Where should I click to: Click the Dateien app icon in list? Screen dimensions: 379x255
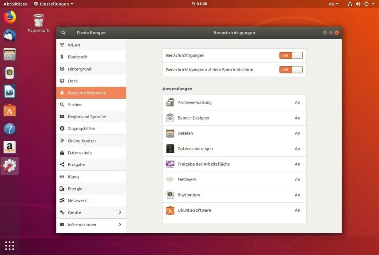coord(170,133)
